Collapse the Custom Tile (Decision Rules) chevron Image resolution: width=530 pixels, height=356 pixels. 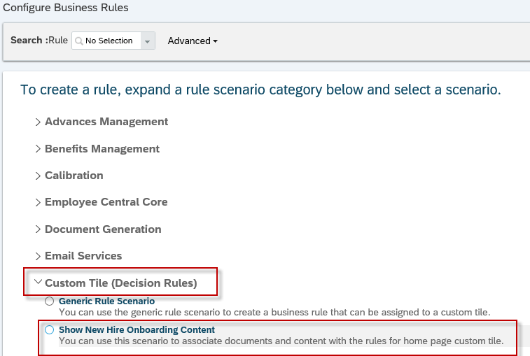(39, 282)
